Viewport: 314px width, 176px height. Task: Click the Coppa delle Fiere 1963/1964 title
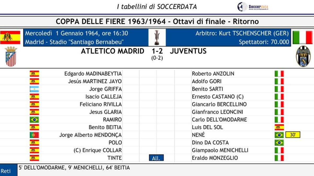pyautogui.click(x=157, y=21)
